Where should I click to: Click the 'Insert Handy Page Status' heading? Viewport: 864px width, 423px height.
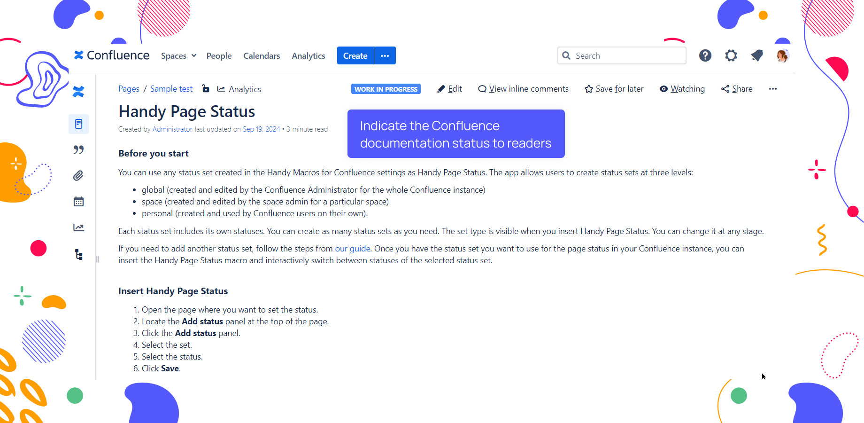pyautogui.click(x=173, y=291)
